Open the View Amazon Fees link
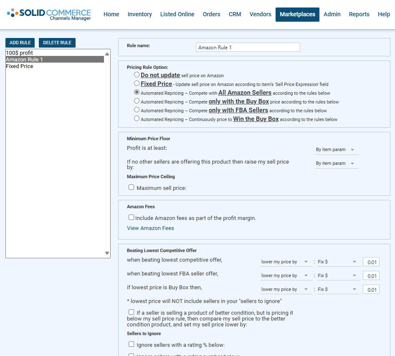The width and height of the screenshot is (395, 356). click(x=150, y=228)
